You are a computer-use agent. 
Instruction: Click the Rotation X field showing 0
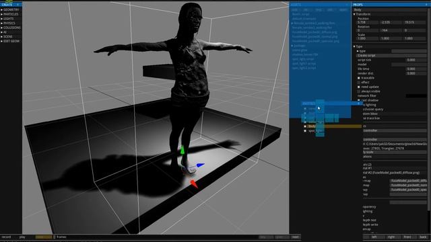coord(368,30)
